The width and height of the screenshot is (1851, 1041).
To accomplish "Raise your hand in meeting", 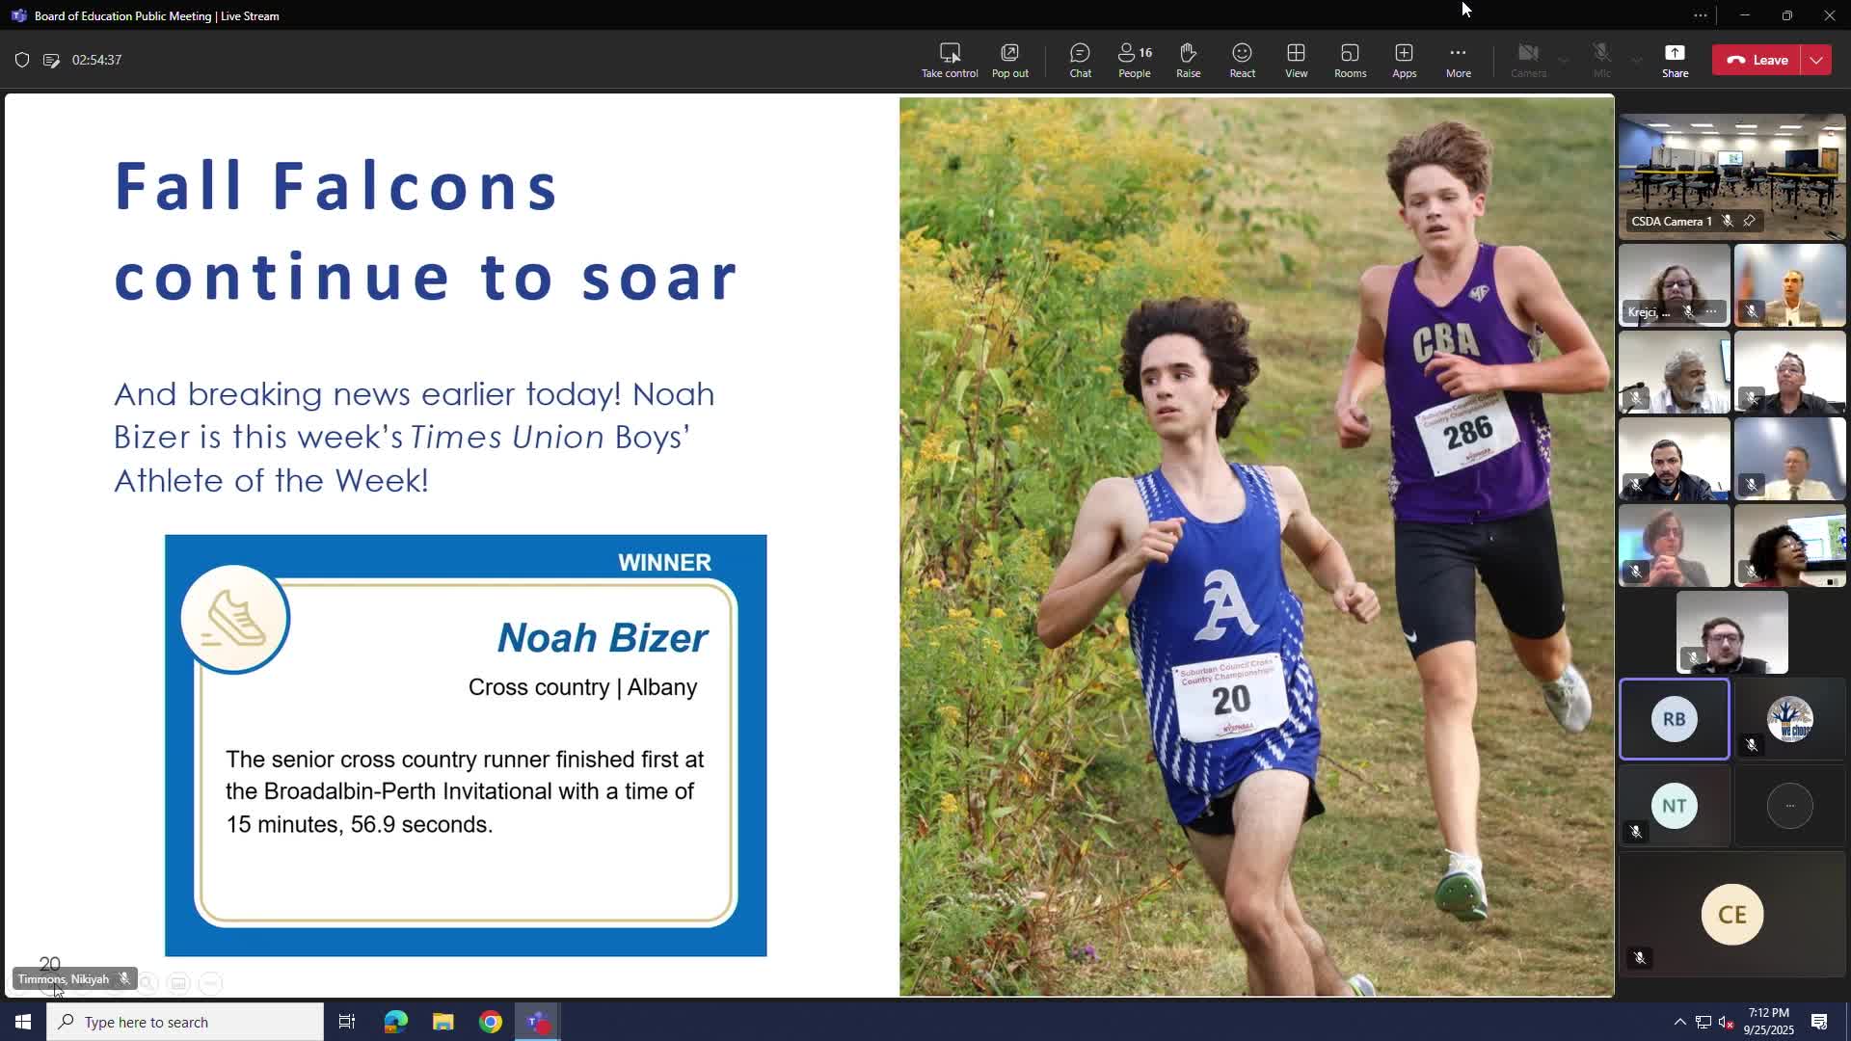I will (x=1188, y=60).
